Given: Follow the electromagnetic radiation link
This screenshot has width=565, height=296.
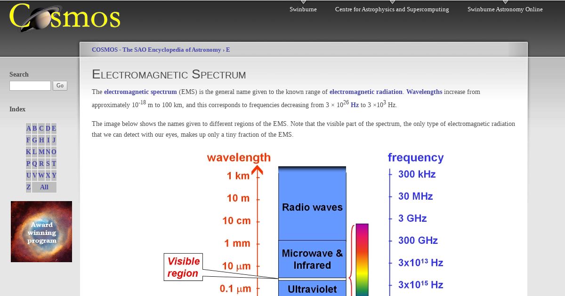Looking at the screenshot, I should [x=366, y=92].
